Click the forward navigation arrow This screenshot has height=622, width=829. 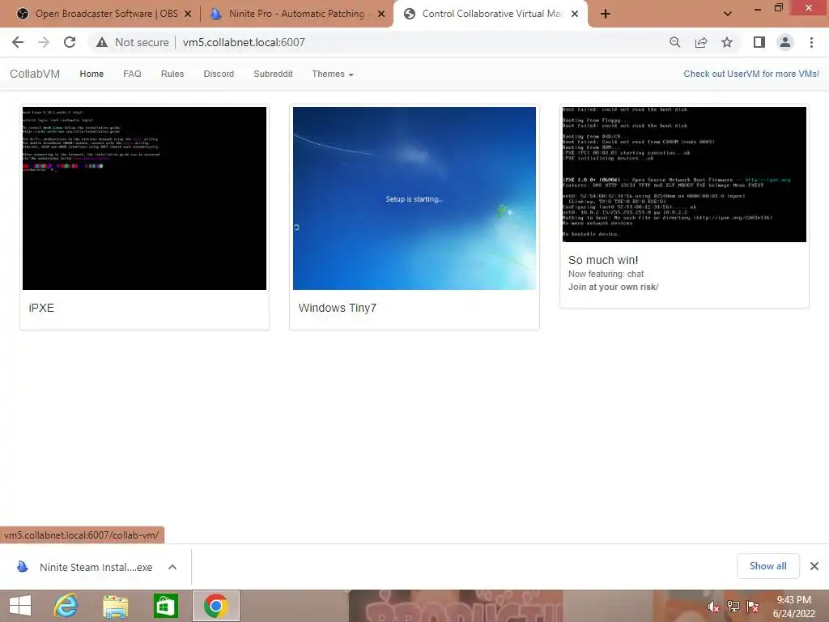click(44, 42)
